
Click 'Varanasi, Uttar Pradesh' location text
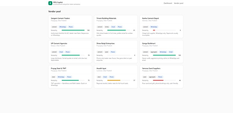[149, 21]
